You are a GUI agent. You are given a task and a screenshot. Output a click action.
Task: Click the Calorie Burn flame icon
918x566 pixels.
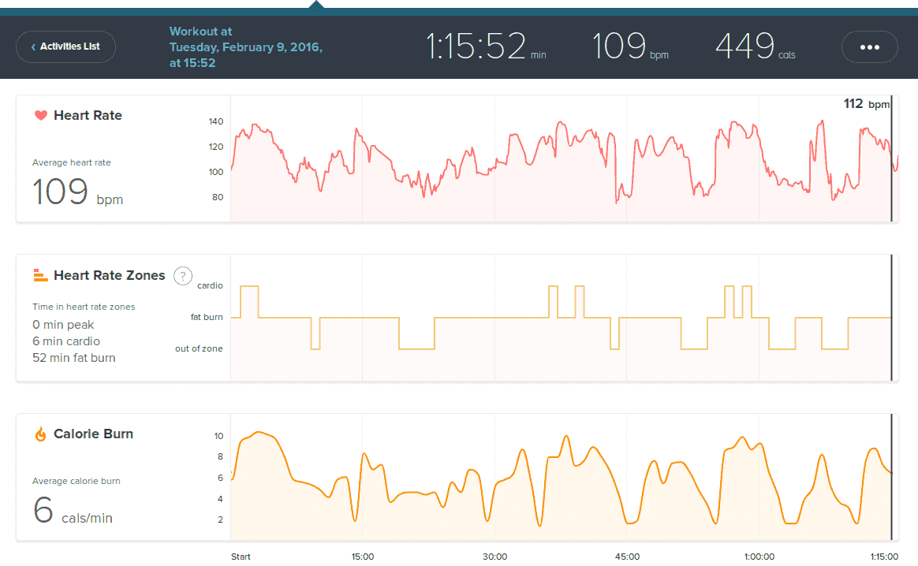click(x=41, y=434)
